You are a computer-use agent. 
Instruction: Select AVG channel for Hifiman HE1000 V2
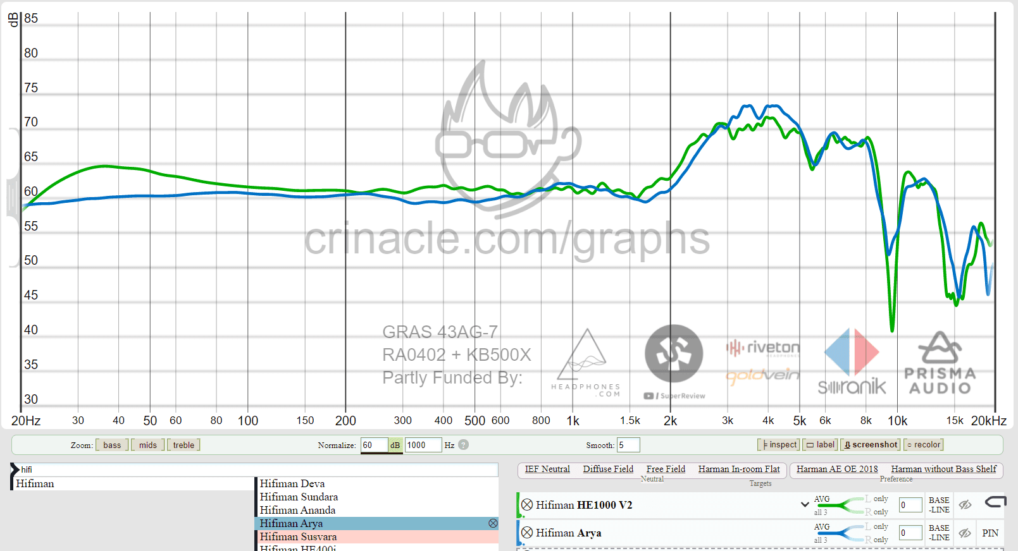pos(822,499)
